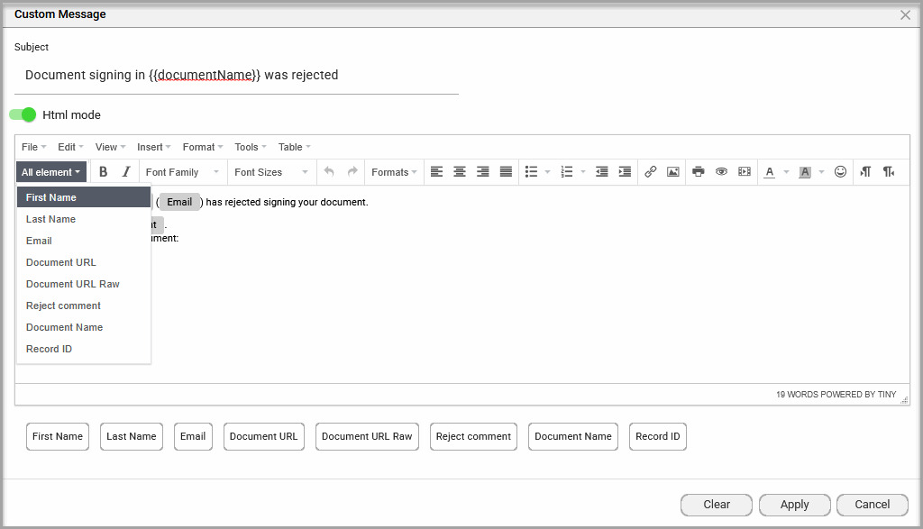Click the Record ID tag button
Image resolution: width=923 pixels, height=529 pixels.
[x=657, y=436]
